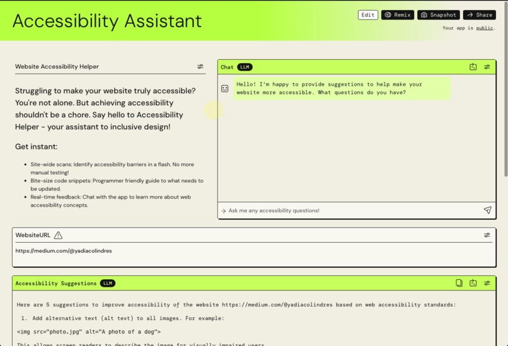Image resolution: width=508 pixels, height=346 pixels.
Task: Click the Here are 5 suggestions text line
Action: click(236, 304)
